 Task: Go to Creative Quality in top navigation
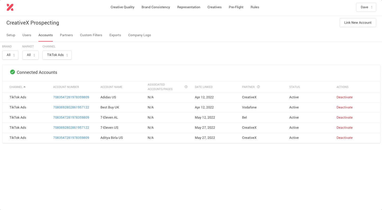pyautogui.click(x=122, y=7)
